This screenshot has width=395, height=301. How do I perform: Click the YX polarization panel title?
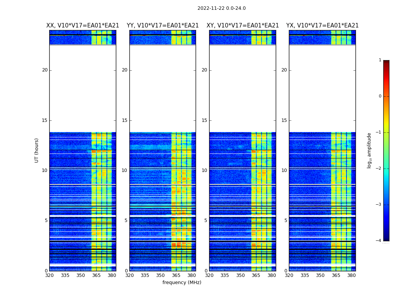pos(322,26)
